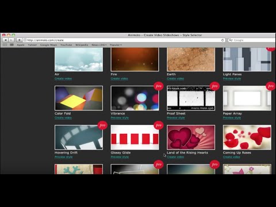Click Create video under Earth
276x207 pixels.
click(x=175, y=79)
